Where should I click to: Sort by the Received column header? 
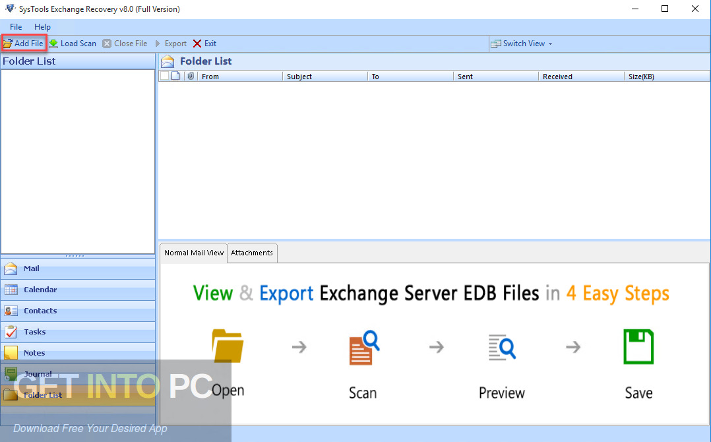(581, 77)
